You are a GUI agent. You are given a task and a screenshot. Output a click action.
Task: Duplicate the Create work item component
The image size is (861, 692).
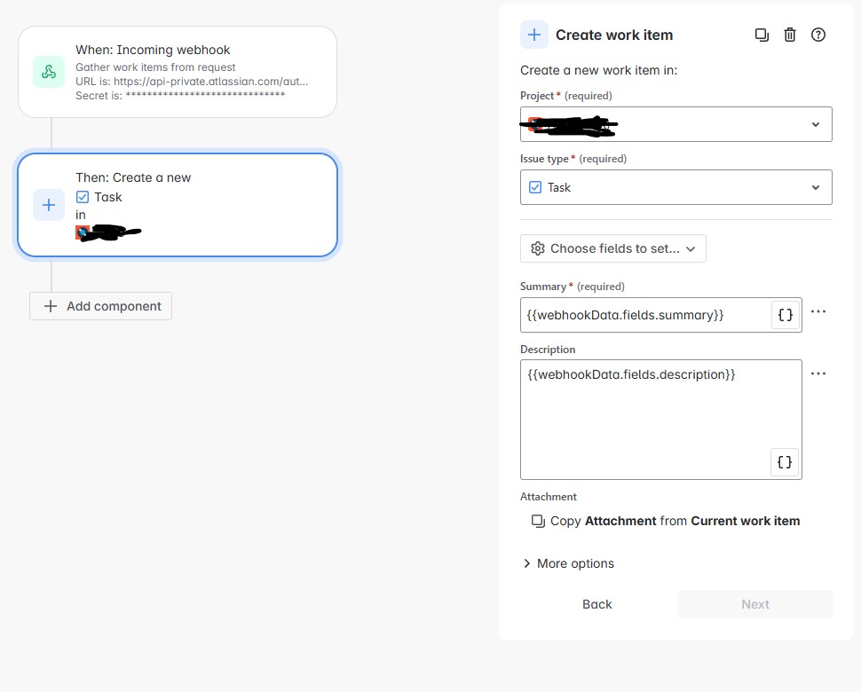click(762, 35)
